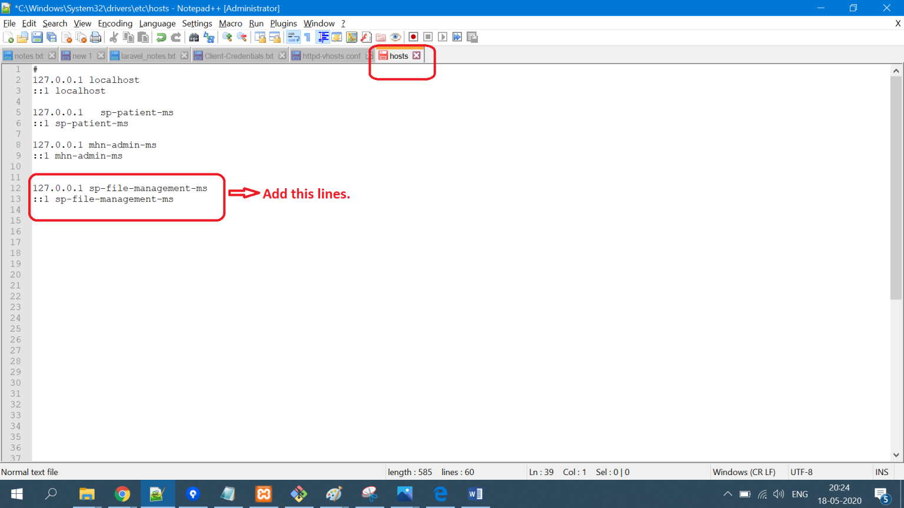Open XAMPP from the taskbar
This screenshot has height=508, width=904.
264,494
